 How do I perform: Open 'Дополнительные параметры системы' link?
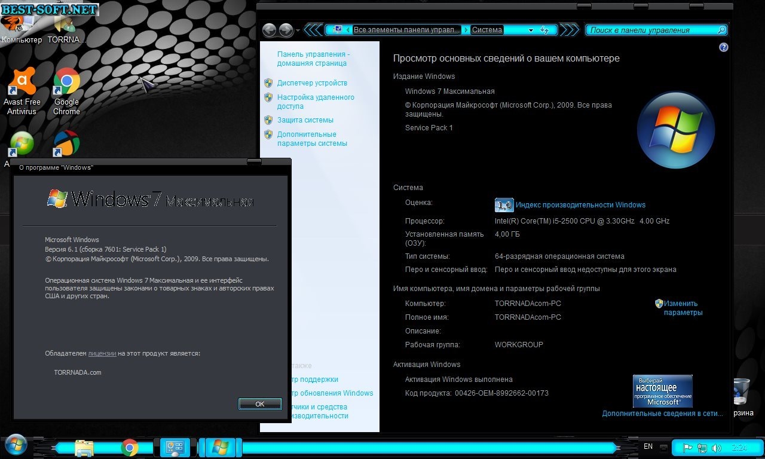(x=312, y=139)
